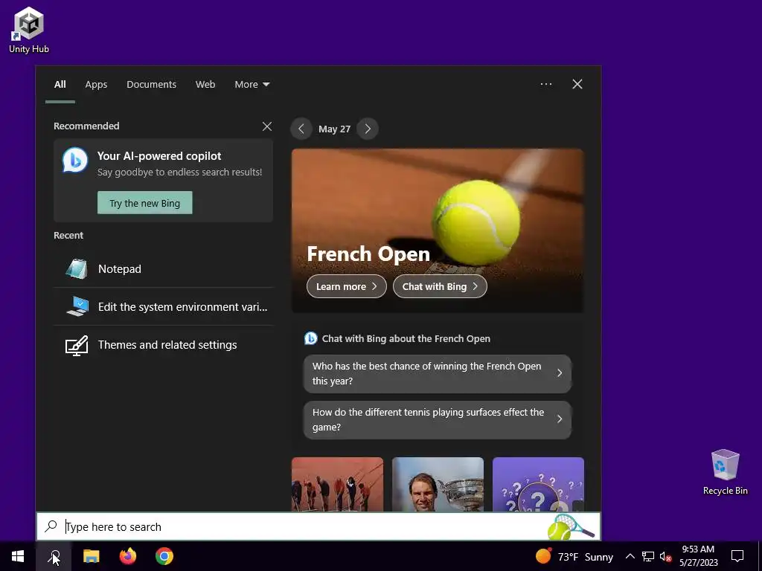This screenshot has width=762, height=571.
Task: Open the tennis player with trophy thumbnail
Action: point(438,484)
